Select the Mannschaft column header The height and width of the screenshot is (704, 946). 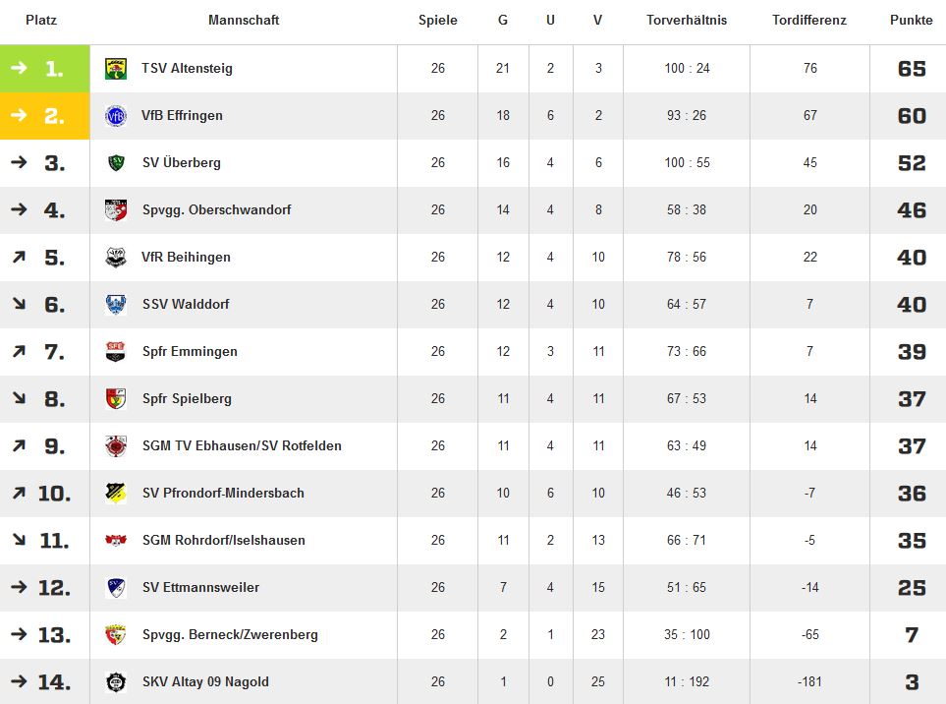coord(244,20)
